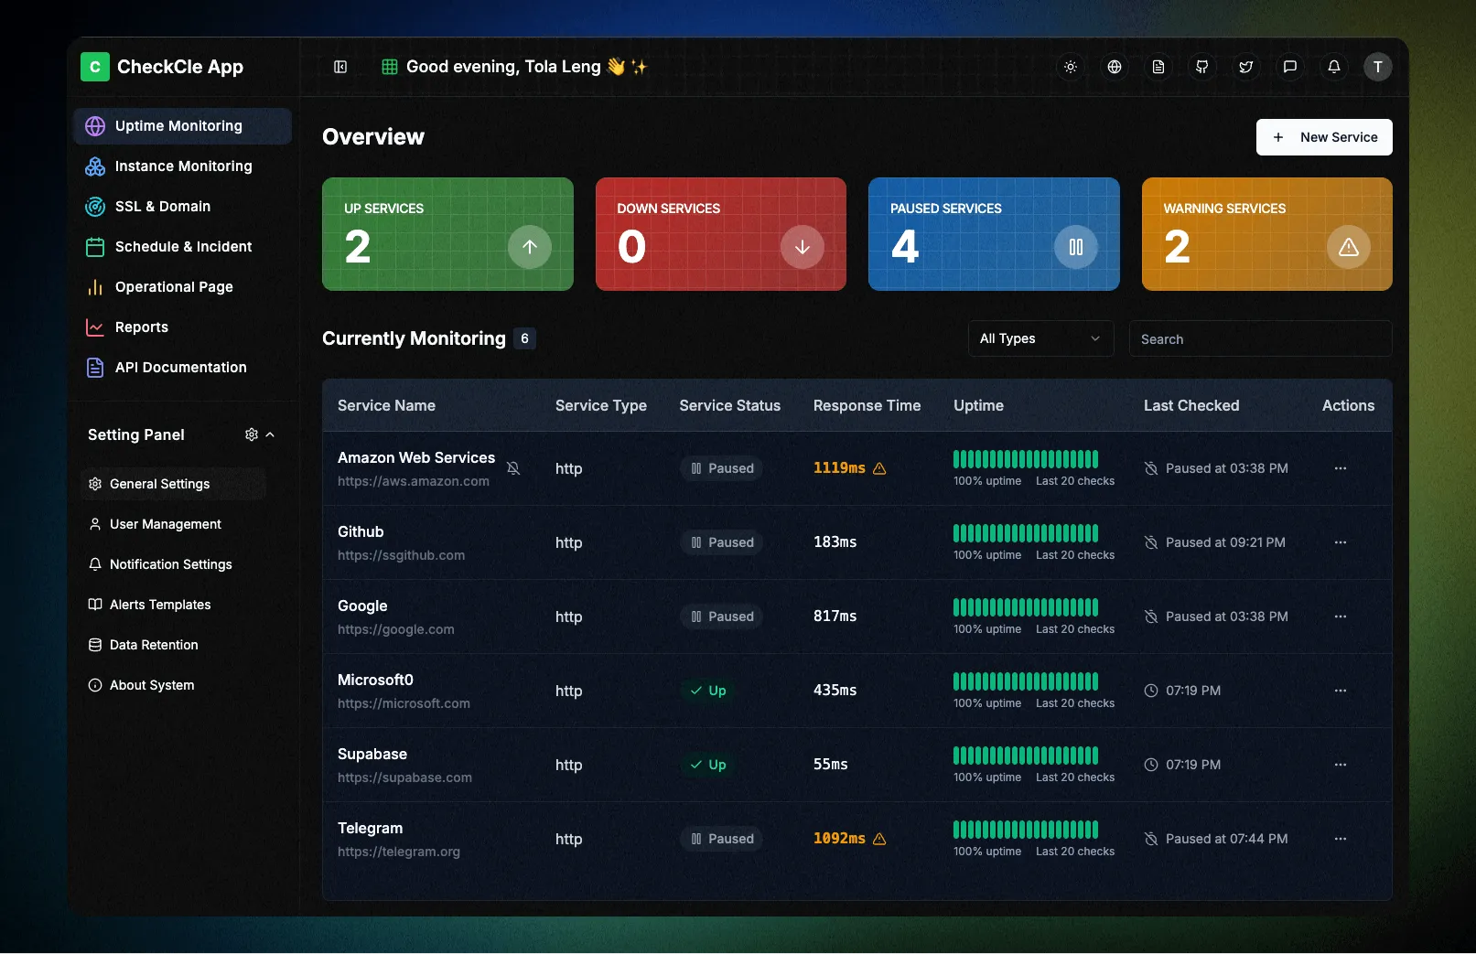
Task: Collapse the sidebar with the panel toggle icon
Action: click(x=340, y=67)
